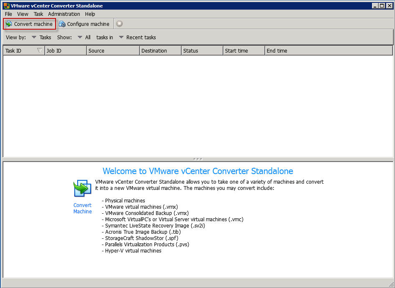Open the File menu
The width and height of the screenshot is (395, 288).
(x=9, y=14)
